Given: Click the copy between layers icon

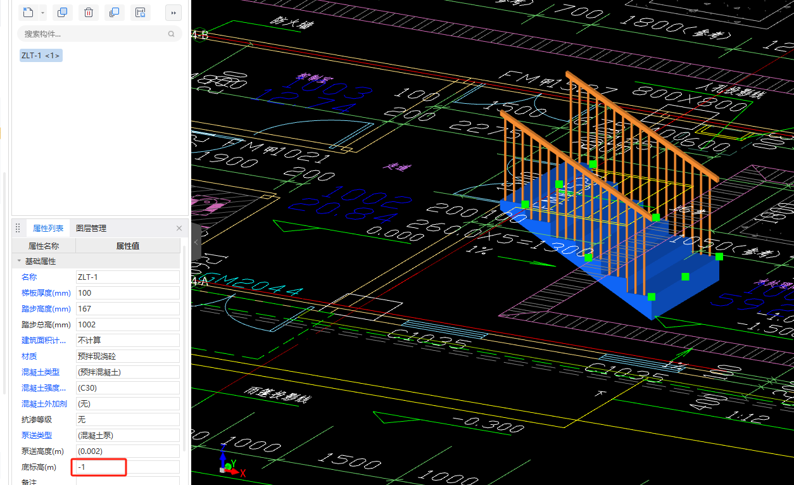Looking at the screenshot, I should coord(114,12).
